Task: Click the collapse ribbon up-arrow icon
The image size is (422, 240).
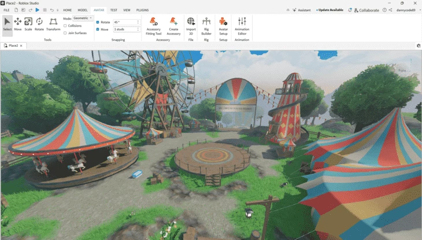Action: 288,10
